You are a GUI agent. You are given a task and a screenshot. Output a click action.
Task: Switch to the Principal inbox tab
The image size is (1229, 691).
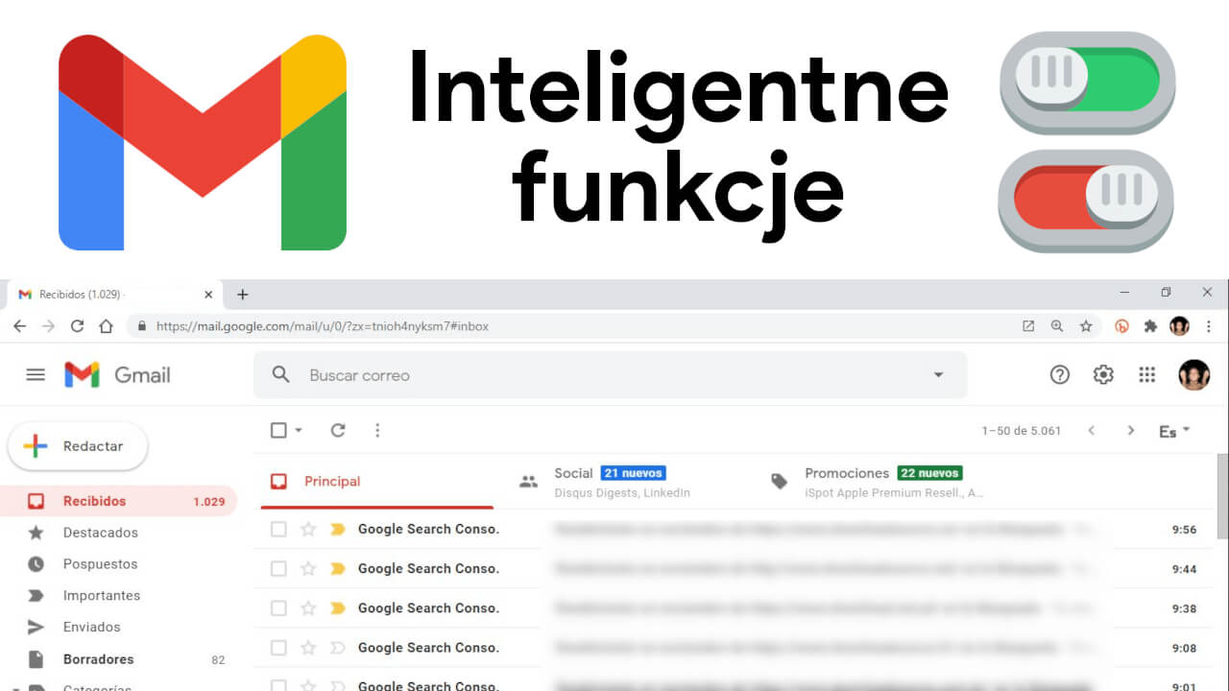377,482
